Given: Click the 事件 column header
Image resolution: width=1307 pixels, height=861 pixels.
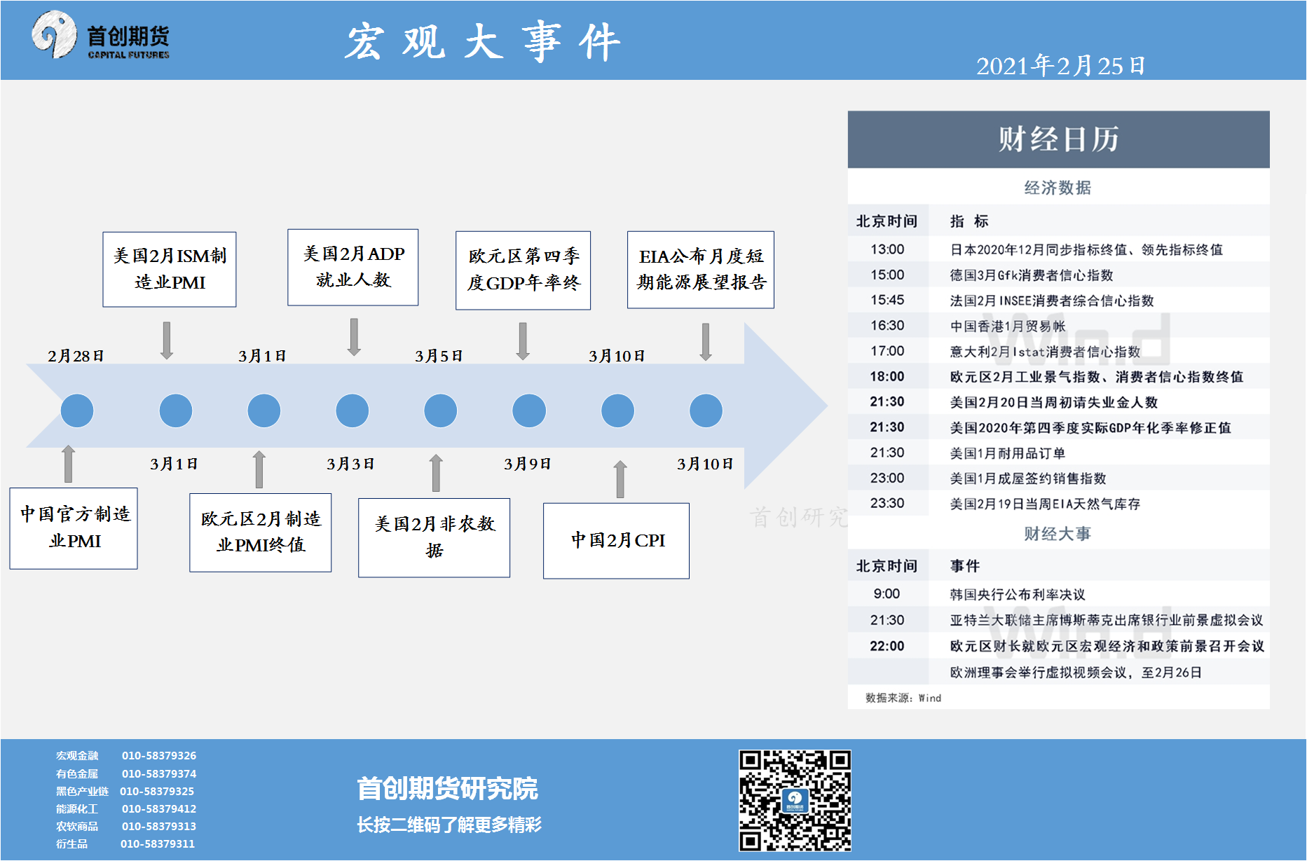Looking at the screenshot, I should [965, 566].
